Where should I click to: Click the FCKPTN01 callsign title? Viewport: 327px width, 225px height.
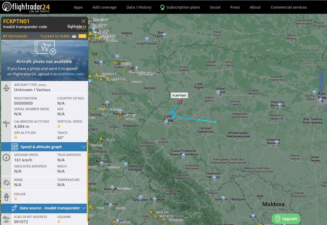pos(16,21)
